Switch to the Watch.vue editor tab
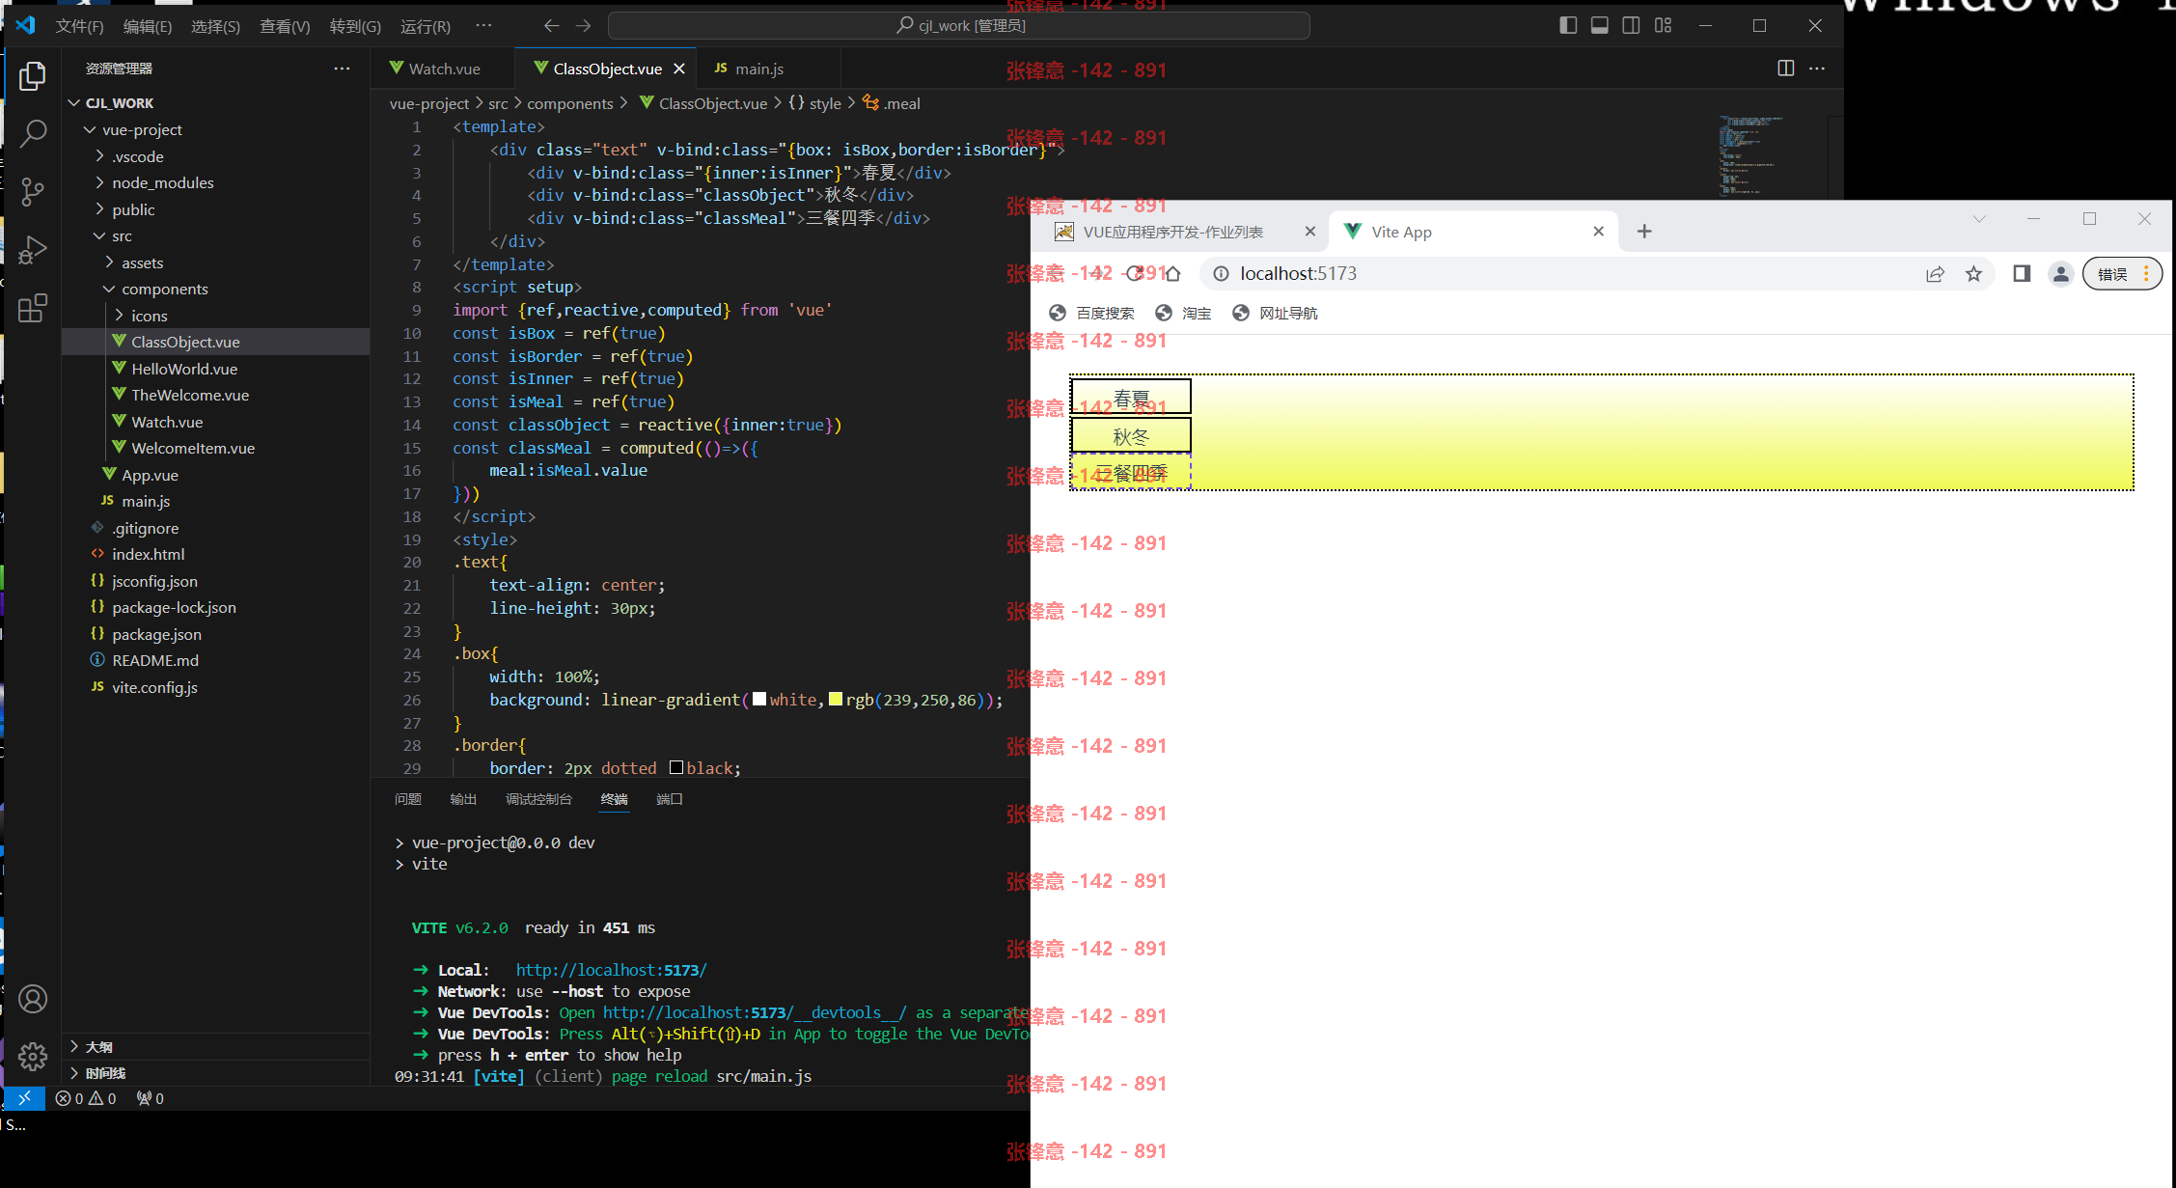This screenshot has width=2176, height=1188. coord(443,69)
